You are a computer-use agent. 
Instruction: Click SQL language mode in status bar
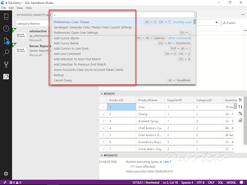coord(220,182)
